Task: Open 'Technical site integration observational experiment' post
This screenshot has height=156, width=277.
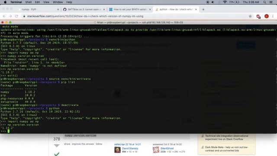Action: [227, 137]
